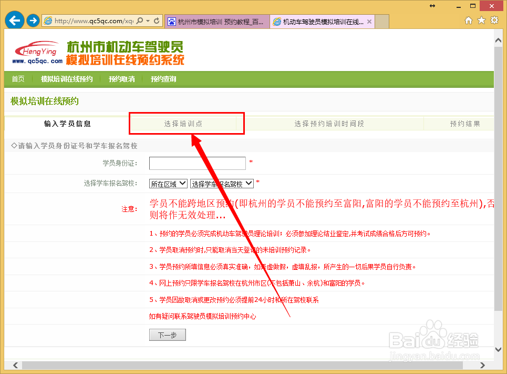Click the www.qc5qc.com text under logo
The height and width of the screenshot is (374, 507).
click(37, 61)
